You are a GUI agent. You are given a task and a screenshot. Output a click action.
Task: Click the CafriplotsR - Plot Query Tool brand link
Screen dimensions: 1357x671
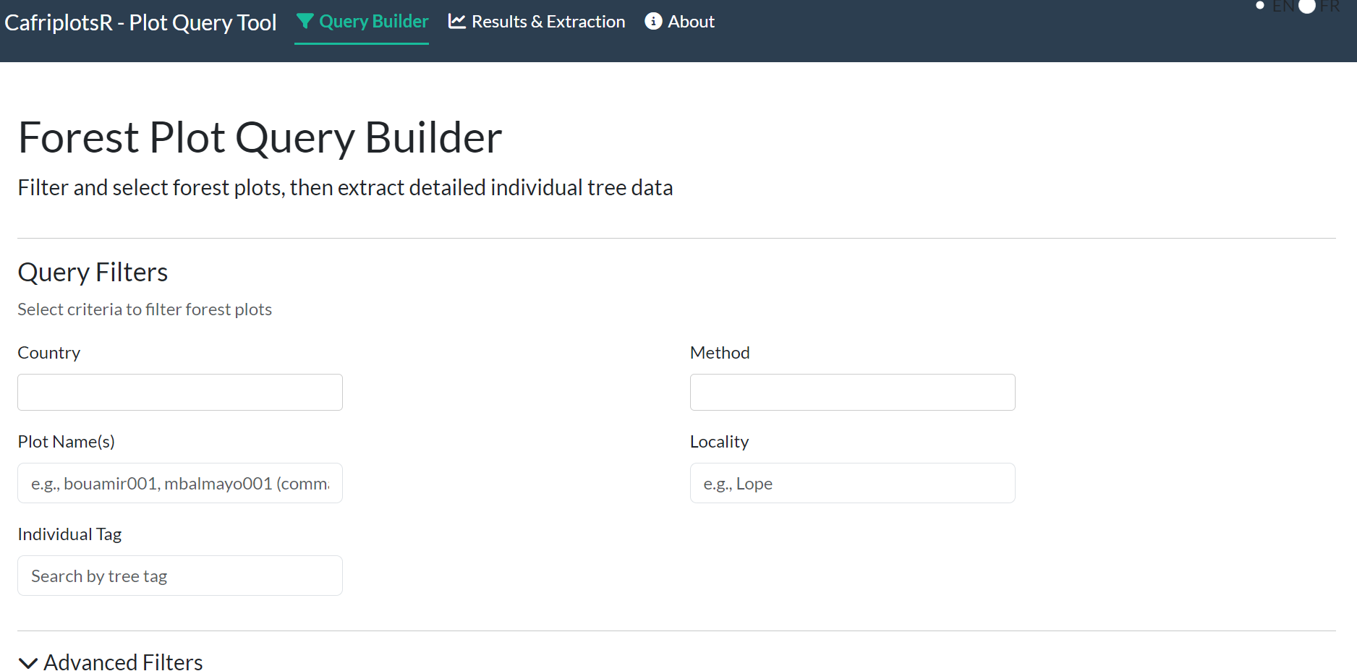[x=141, y=22]
